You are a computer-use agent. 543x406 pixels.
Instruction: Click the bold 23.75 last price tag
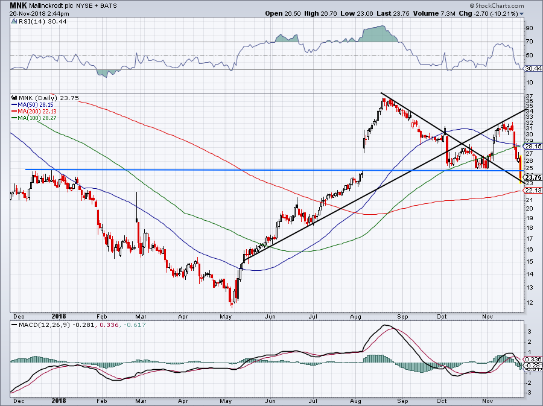pos(533,177)
